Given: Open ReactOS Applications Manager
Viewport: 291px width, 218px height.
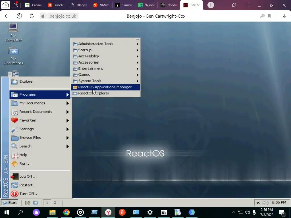Looking at the screenshot, I should coord(106,87).
